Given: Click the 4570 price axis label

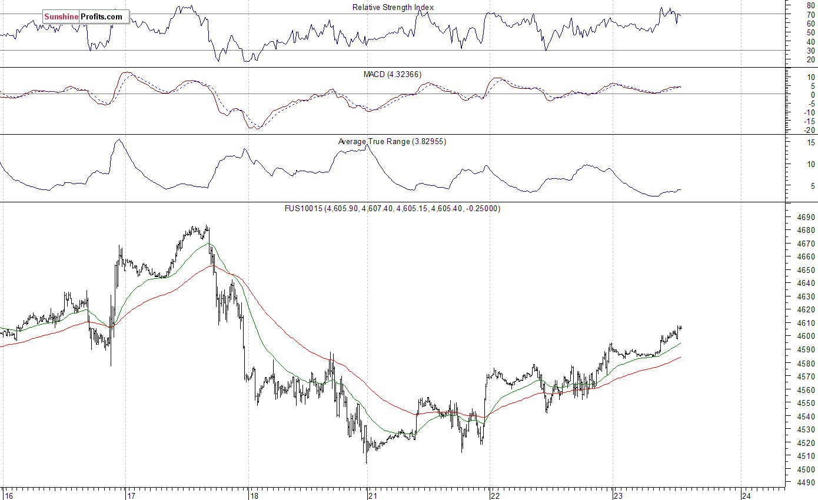Looking at the screenshot, I should coord(806,376).
